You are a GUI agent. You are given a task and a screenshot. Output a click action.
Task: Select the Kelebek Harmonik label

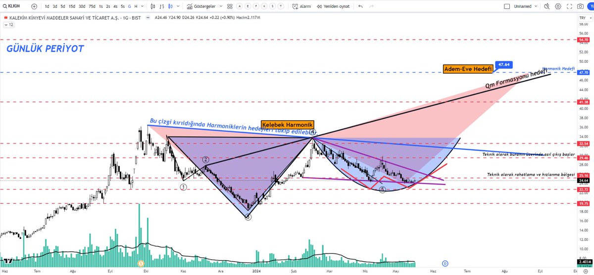[x=288, y=125]
